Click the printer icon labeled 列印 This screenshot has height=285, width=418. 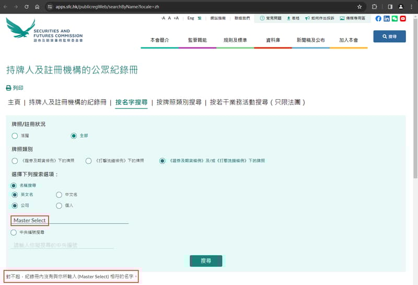8,88
